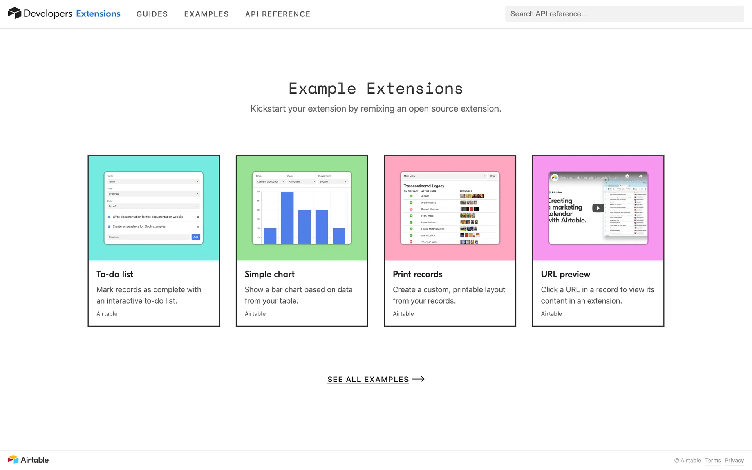Click the Extensions link in header
Image resolution: width=752 pixels, height=470 pixels.
pyautogui.click(x=98, y=14)
